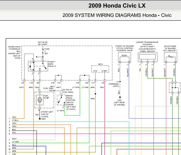
Task: Select the "LT BLU" wire label in row 2
Action: point(15,120)
